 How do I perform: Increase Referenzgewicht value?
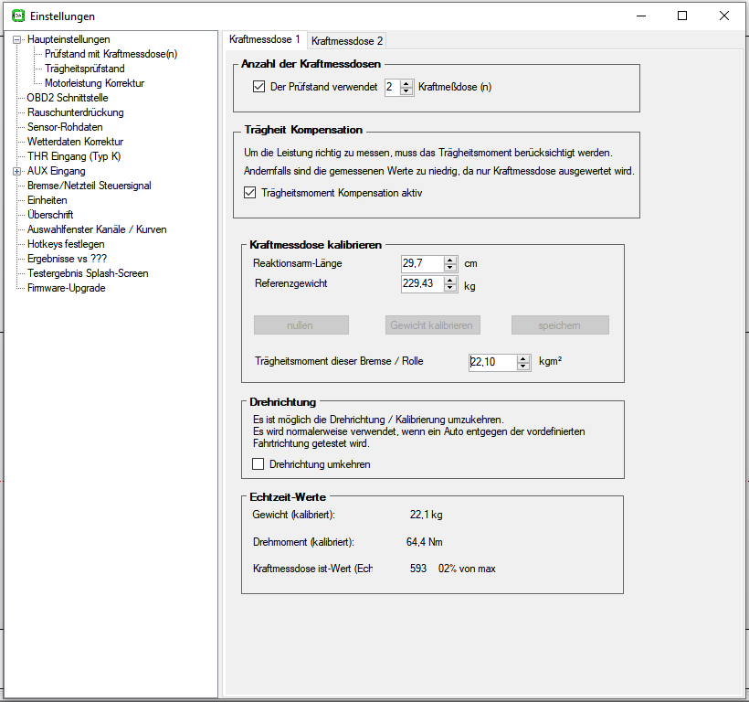tap(450, 281)
